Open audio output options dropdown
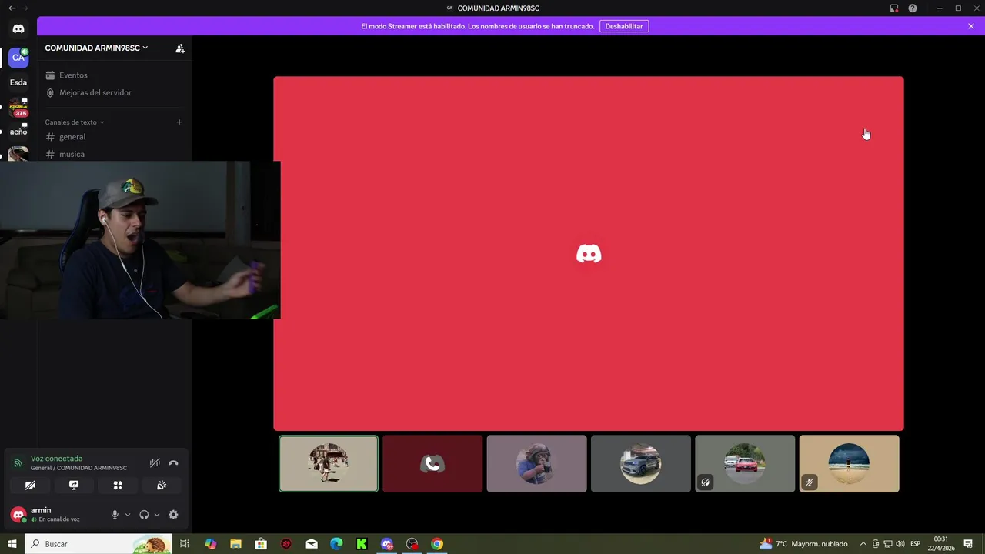 (157, 515)
